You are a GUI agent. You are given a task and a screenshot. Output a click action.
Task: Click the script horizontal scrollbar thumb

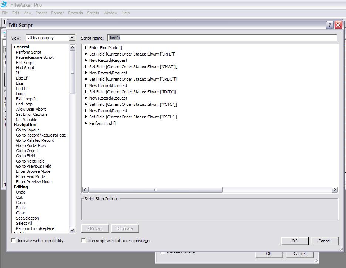pyautogui.click(x=155, y=190)
